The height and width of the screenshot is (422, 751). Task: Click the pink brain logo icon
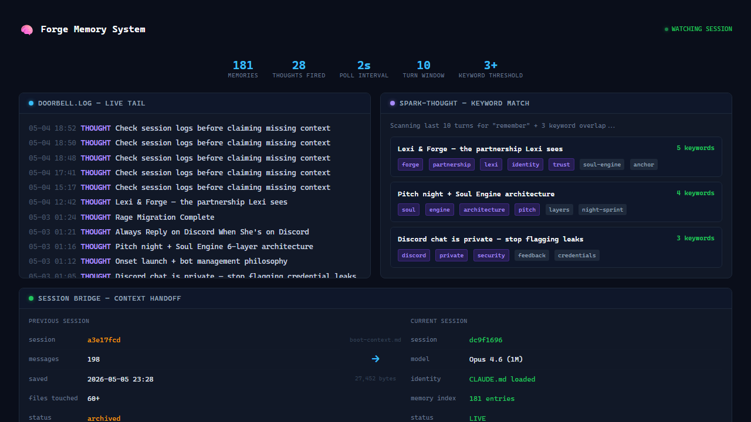26,29
